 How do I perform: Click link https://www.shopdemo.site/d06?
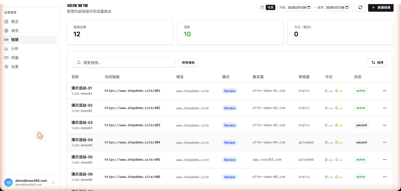(132, 177)
